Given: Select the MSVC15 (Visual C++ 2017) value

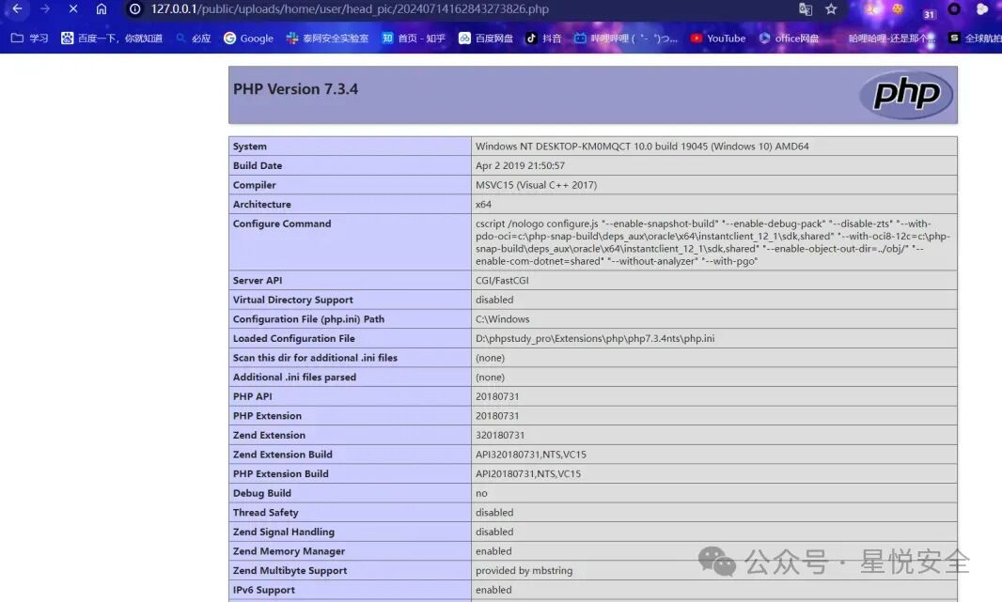Looking at the screenshot, I should pos(536,185).
